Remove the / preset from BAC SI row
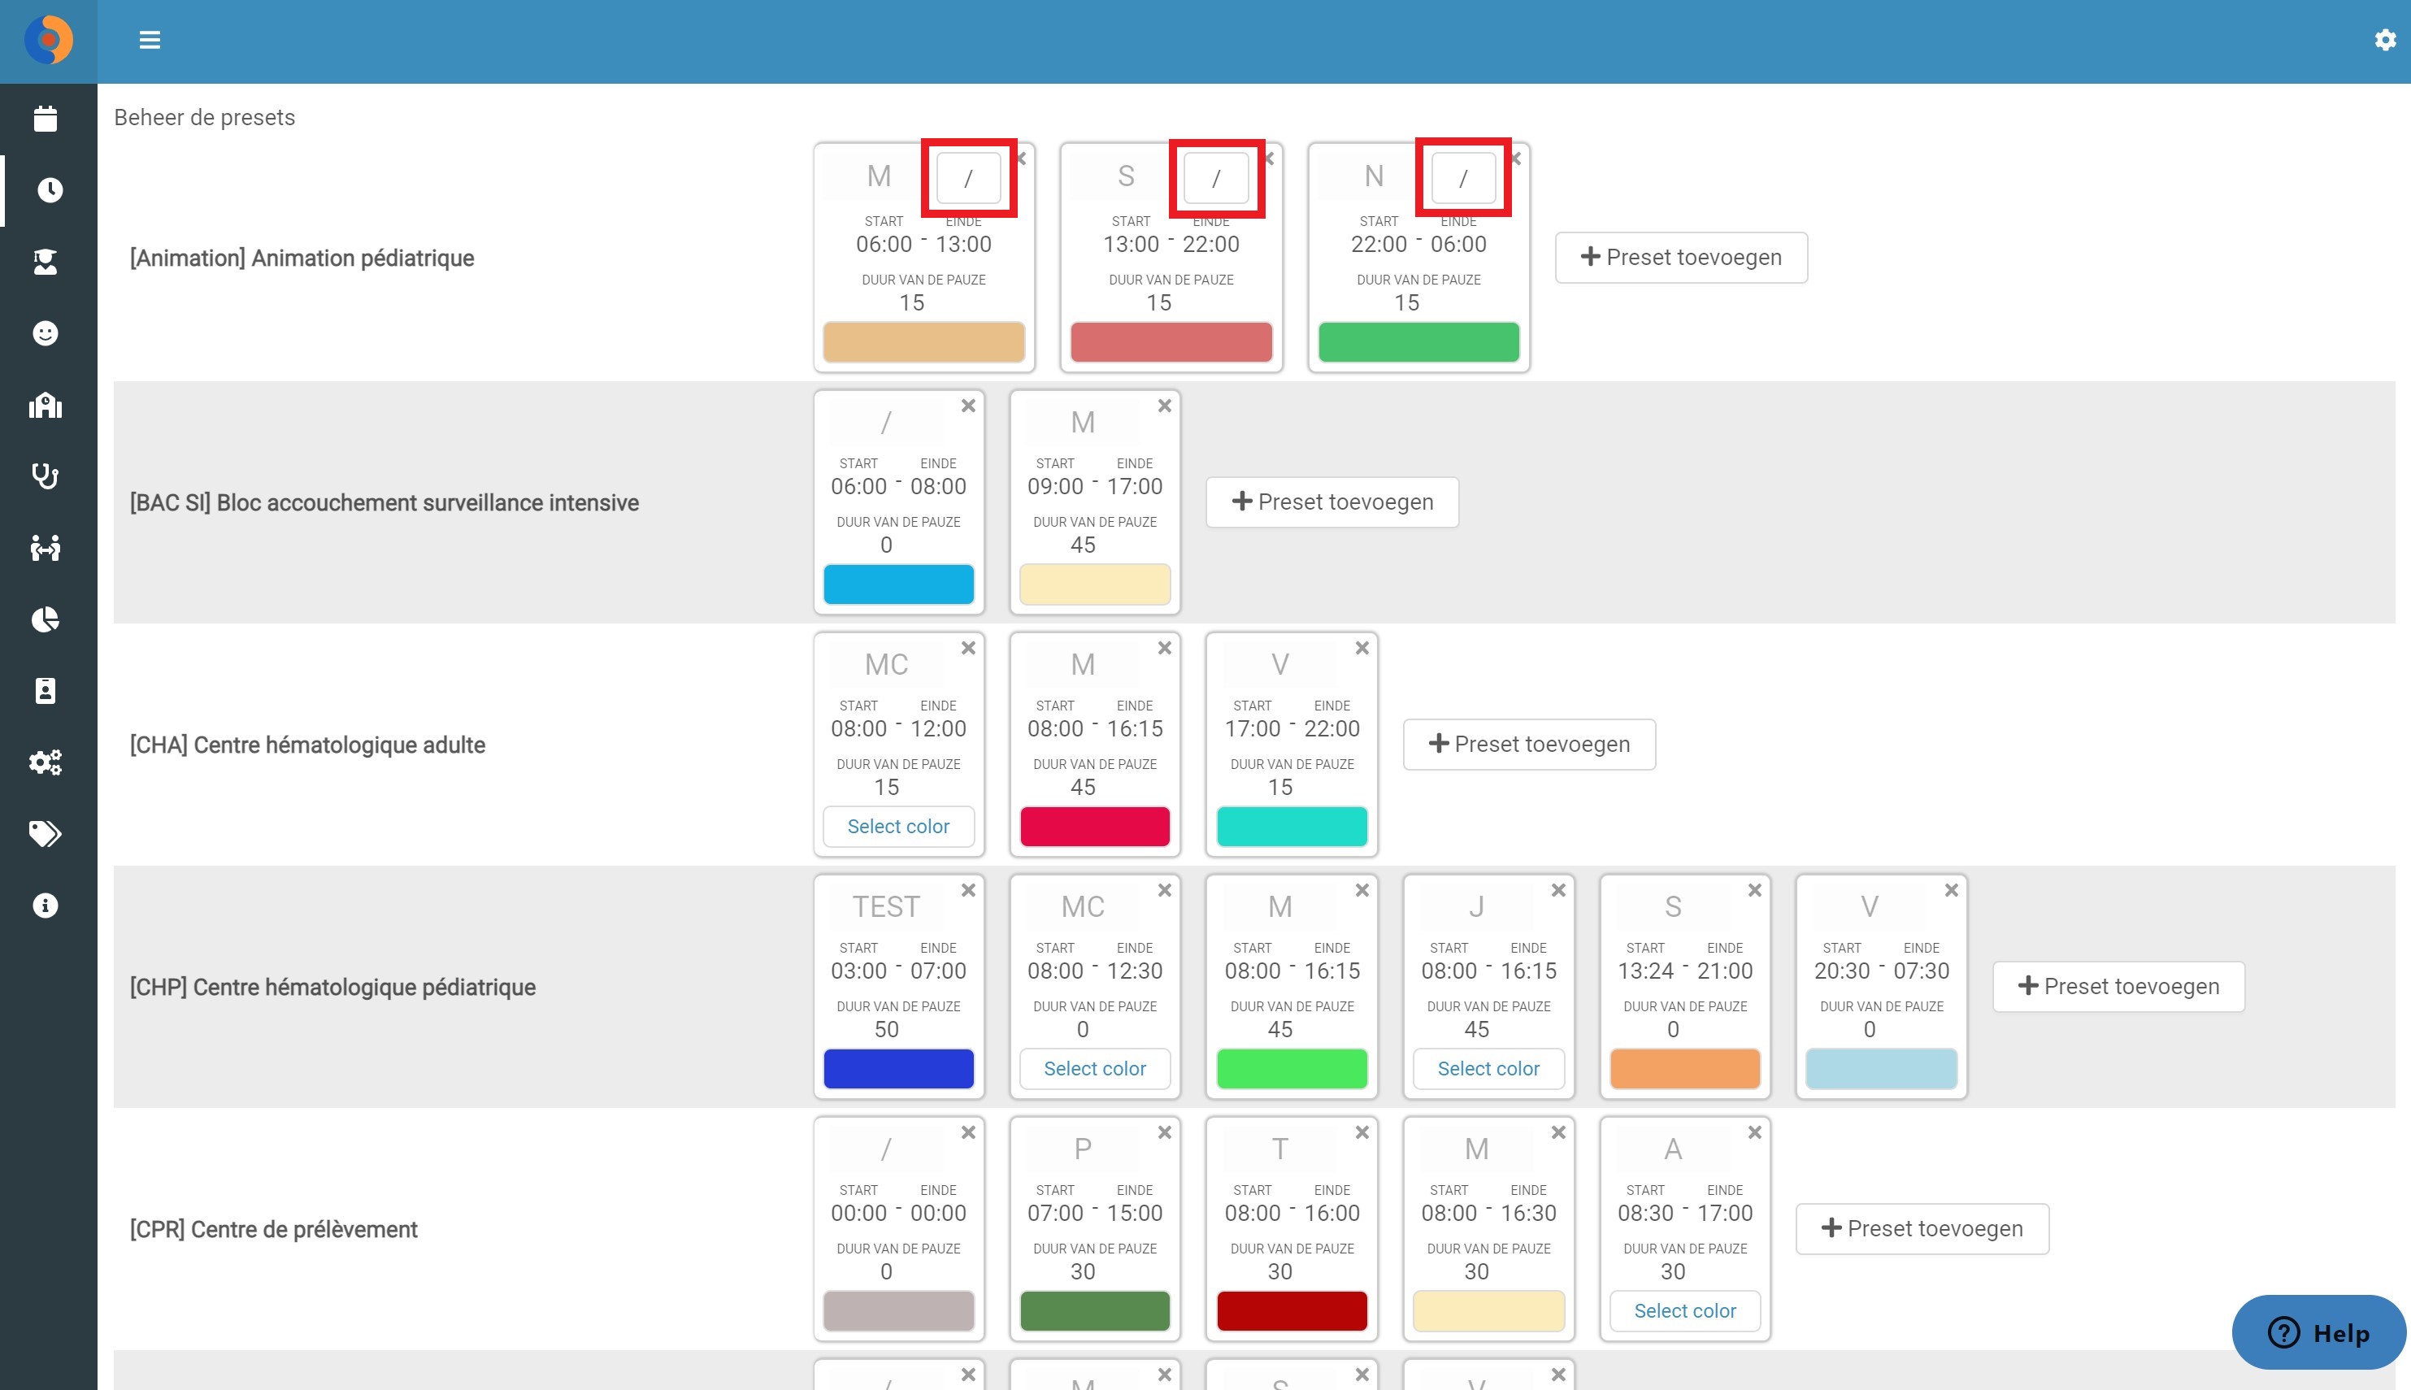Screen dimensions: 2411x1390 968,406
